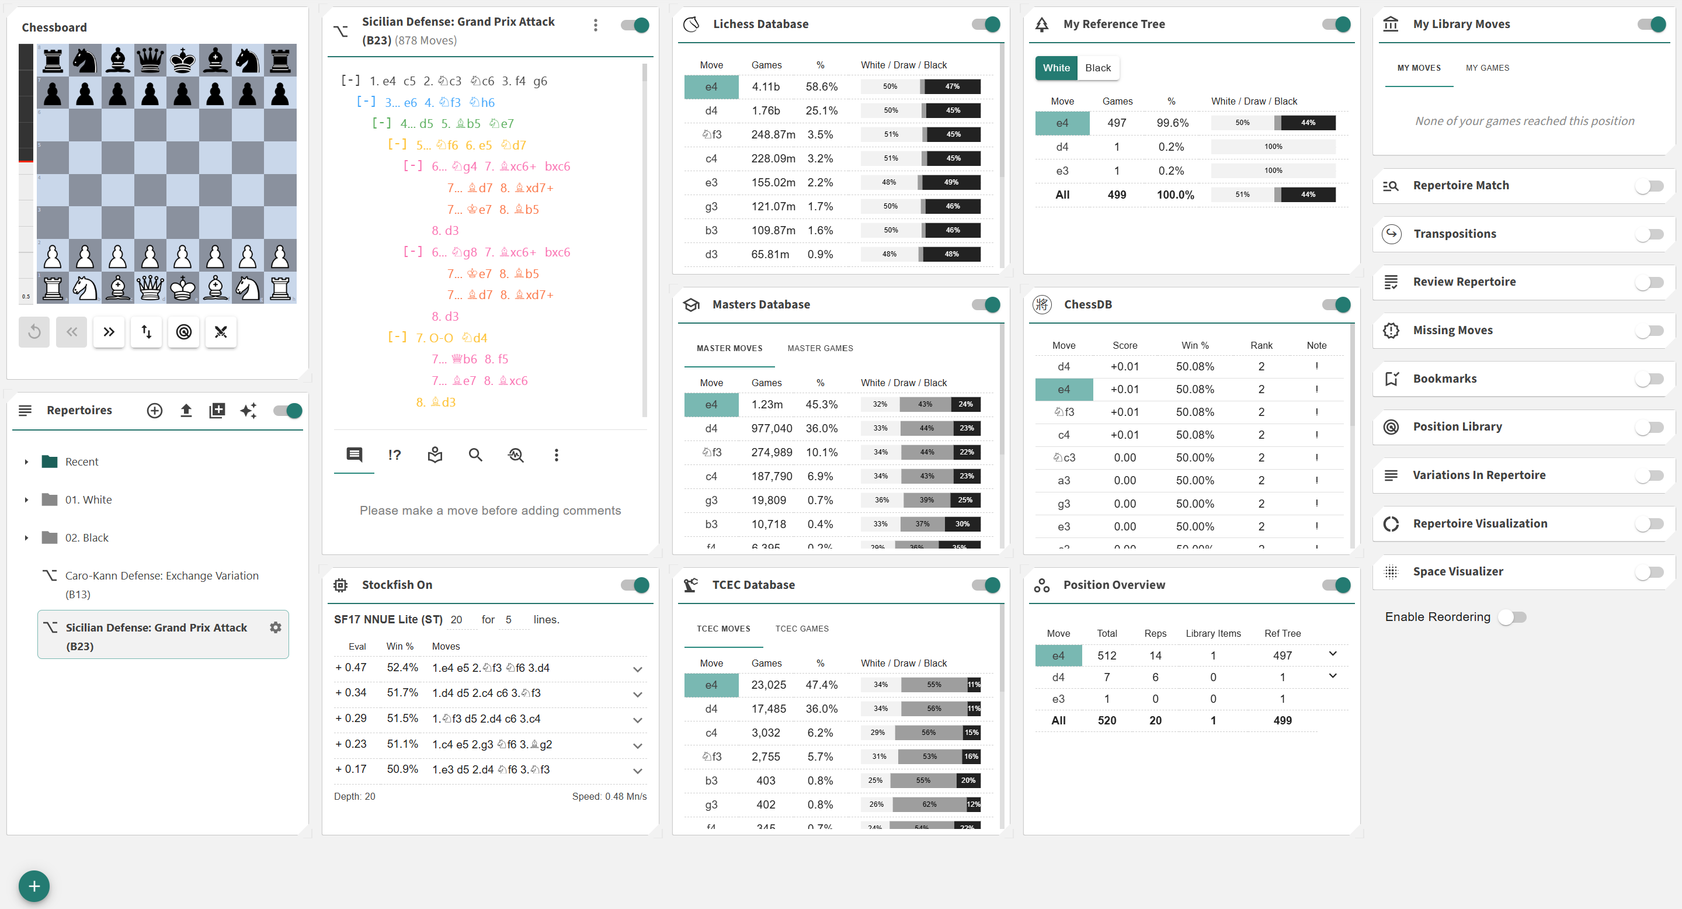
Task: Expand the e4 row in Position Overview
Action: pos(1332,654)
